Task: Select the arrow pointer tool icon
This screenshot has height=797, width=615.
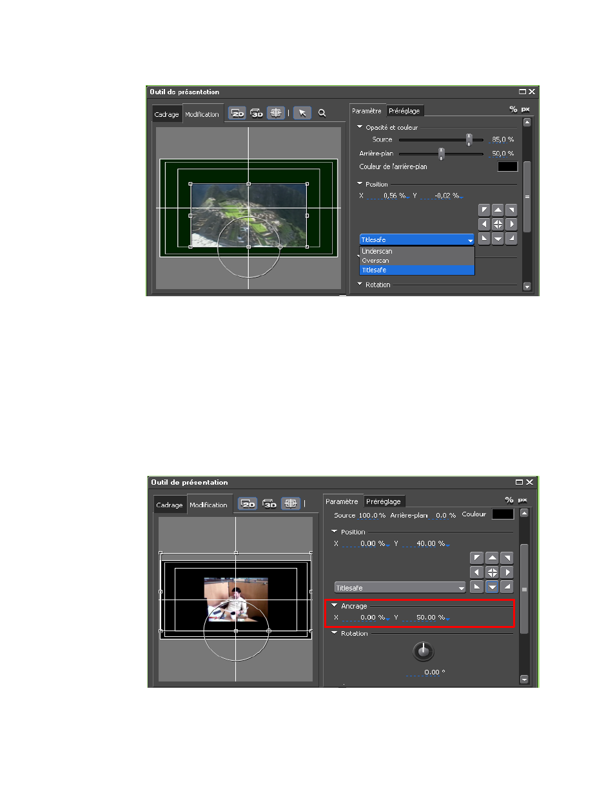Action: 302,113
